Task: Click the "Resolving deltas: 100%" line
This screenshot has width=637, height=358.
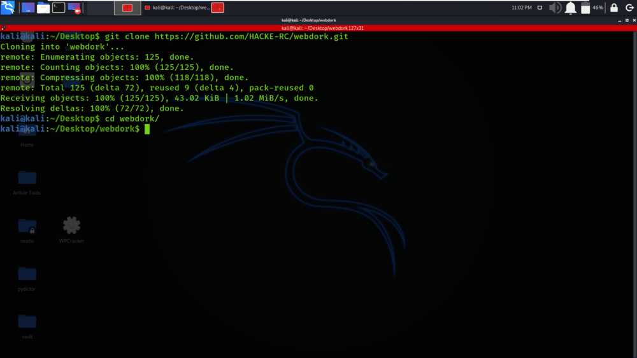Action: coord(92,108)
